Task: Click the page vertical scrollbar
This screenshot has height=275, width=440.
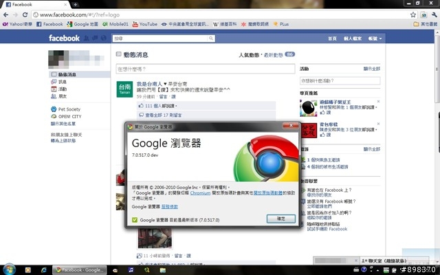Action: click(x=437, y=67)
